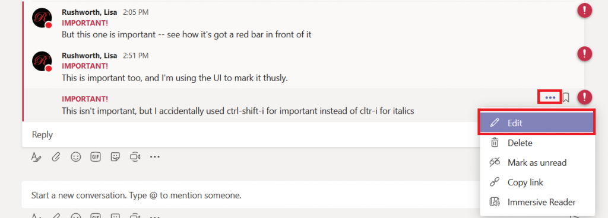Copy link to this message
The width and height of the screenshot is (608, 218).
coord(537,182)
